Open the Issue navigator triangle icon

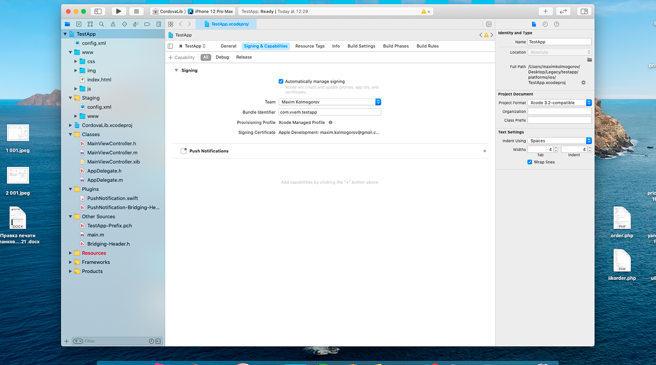(x=113, y=24)
